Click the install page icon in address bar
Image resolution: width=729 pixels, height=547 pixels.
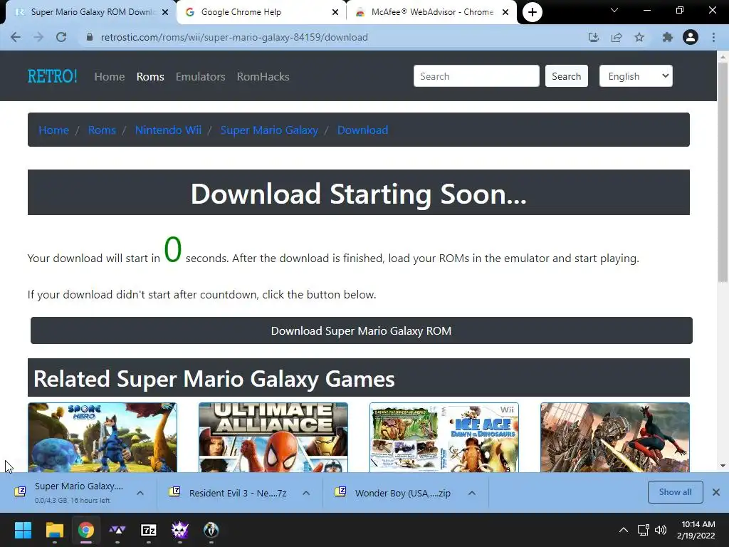pos(593,37)
